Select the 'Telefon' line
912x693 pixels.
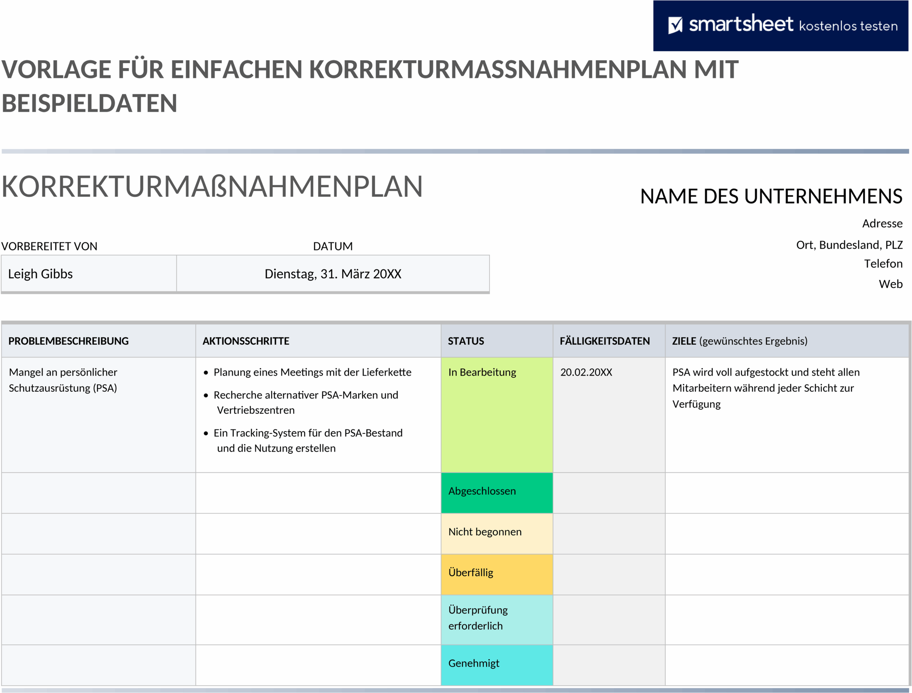tap(883, 264)
